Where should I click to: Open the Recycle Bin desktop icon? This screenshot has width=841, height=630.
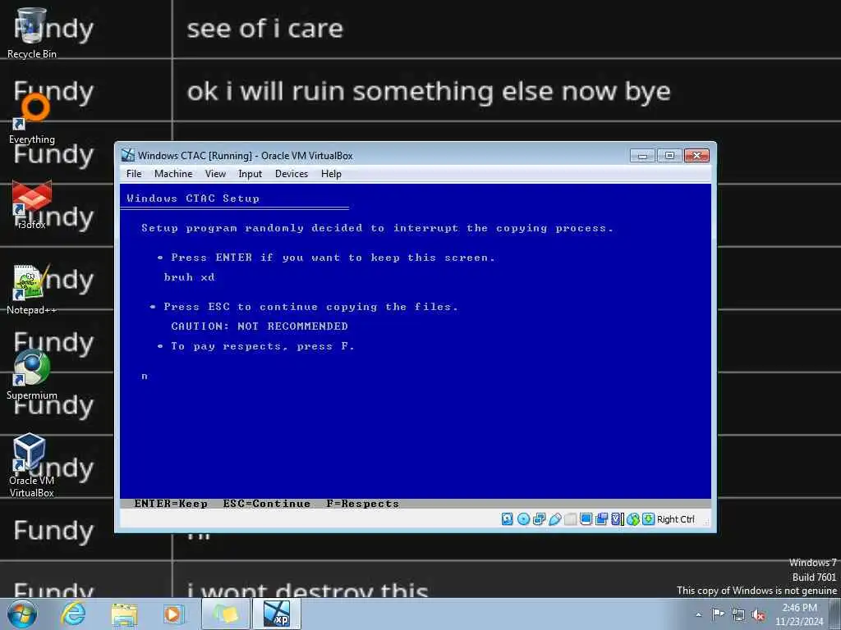[31, 32]
